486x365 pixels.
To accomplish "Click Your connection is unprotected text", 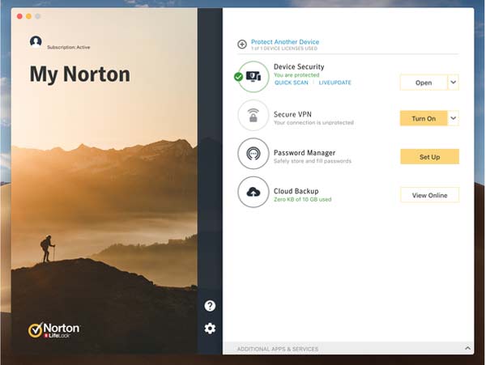I will [x=313, y=122].
